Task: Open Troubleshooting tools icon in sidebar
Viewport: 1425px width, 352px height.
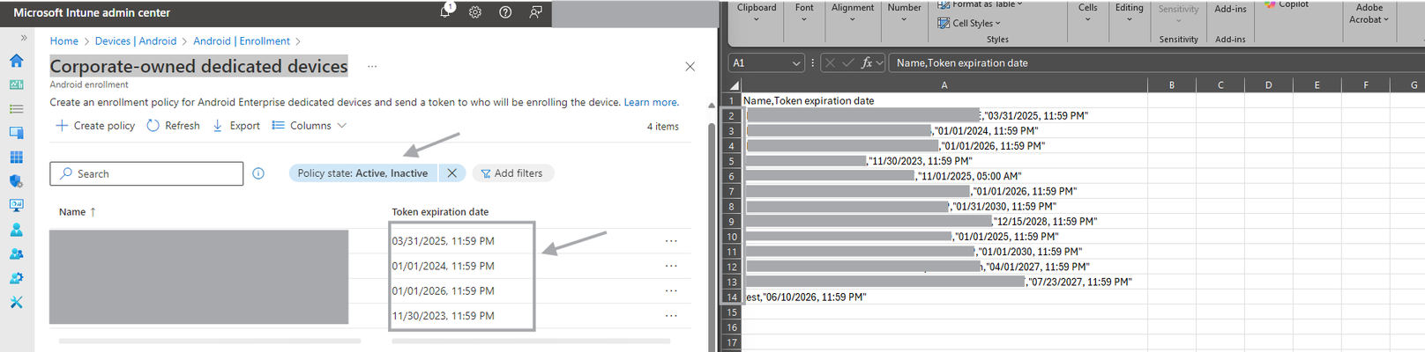Action: 17,303
